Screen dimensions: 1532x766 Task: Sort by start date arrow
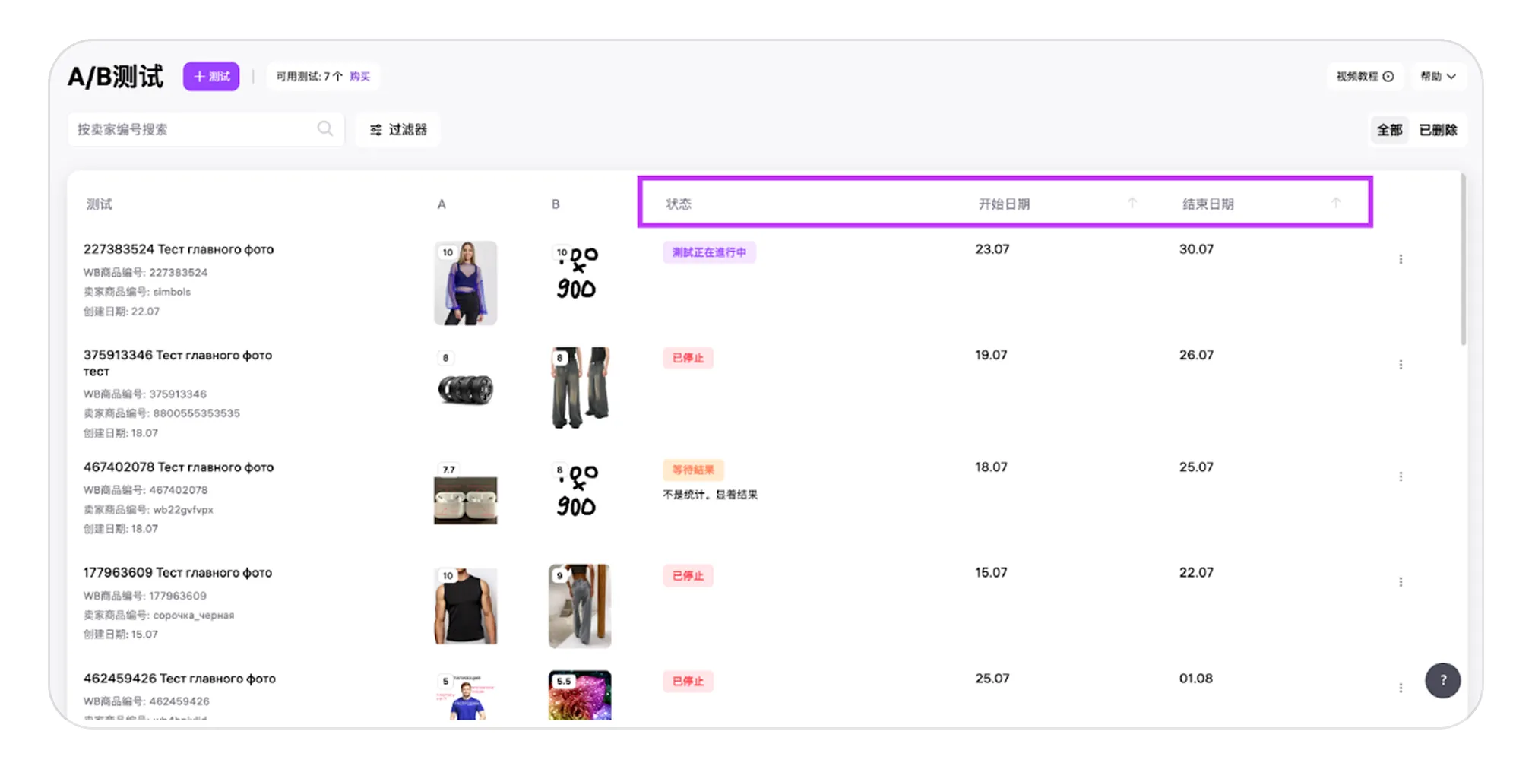1132,203
